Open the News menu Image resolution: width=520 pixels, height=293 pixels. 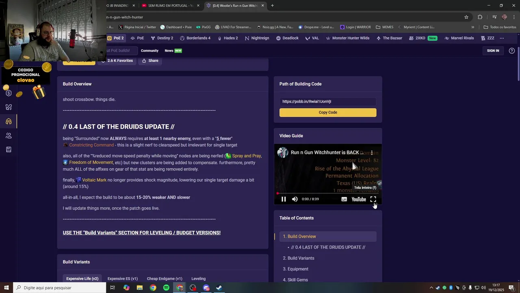click(173, 50)
